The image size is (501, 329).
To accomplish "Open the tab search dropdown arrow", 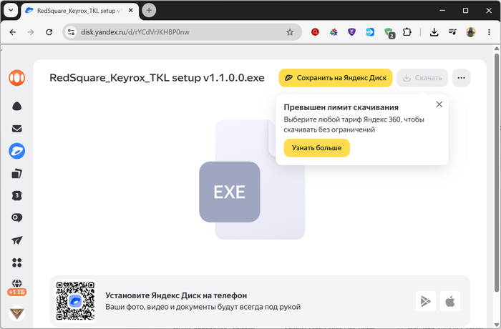I will click(x=11, y=10).
